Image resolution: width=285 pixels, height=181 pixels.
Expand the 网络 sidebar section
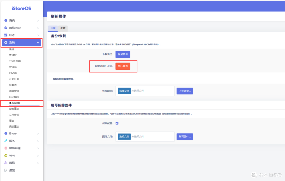[38, 163]
